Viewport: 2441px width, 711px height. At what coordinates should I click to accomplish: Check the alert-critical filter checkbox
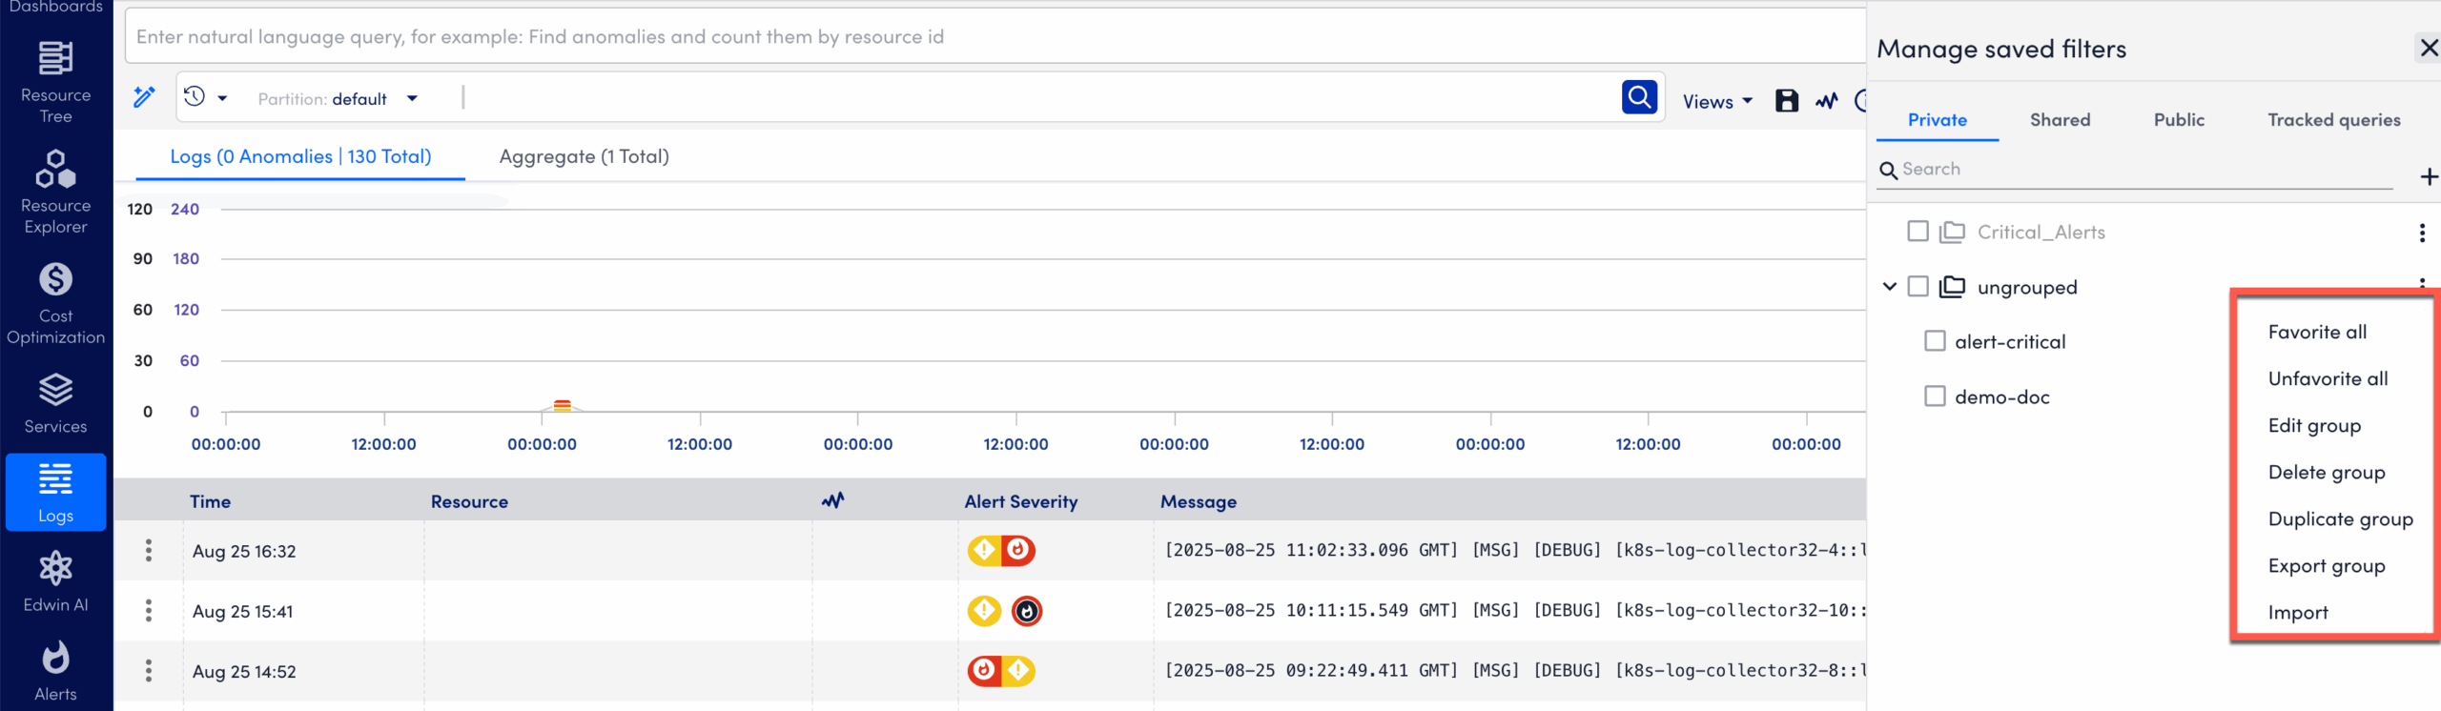(1935, 341)
